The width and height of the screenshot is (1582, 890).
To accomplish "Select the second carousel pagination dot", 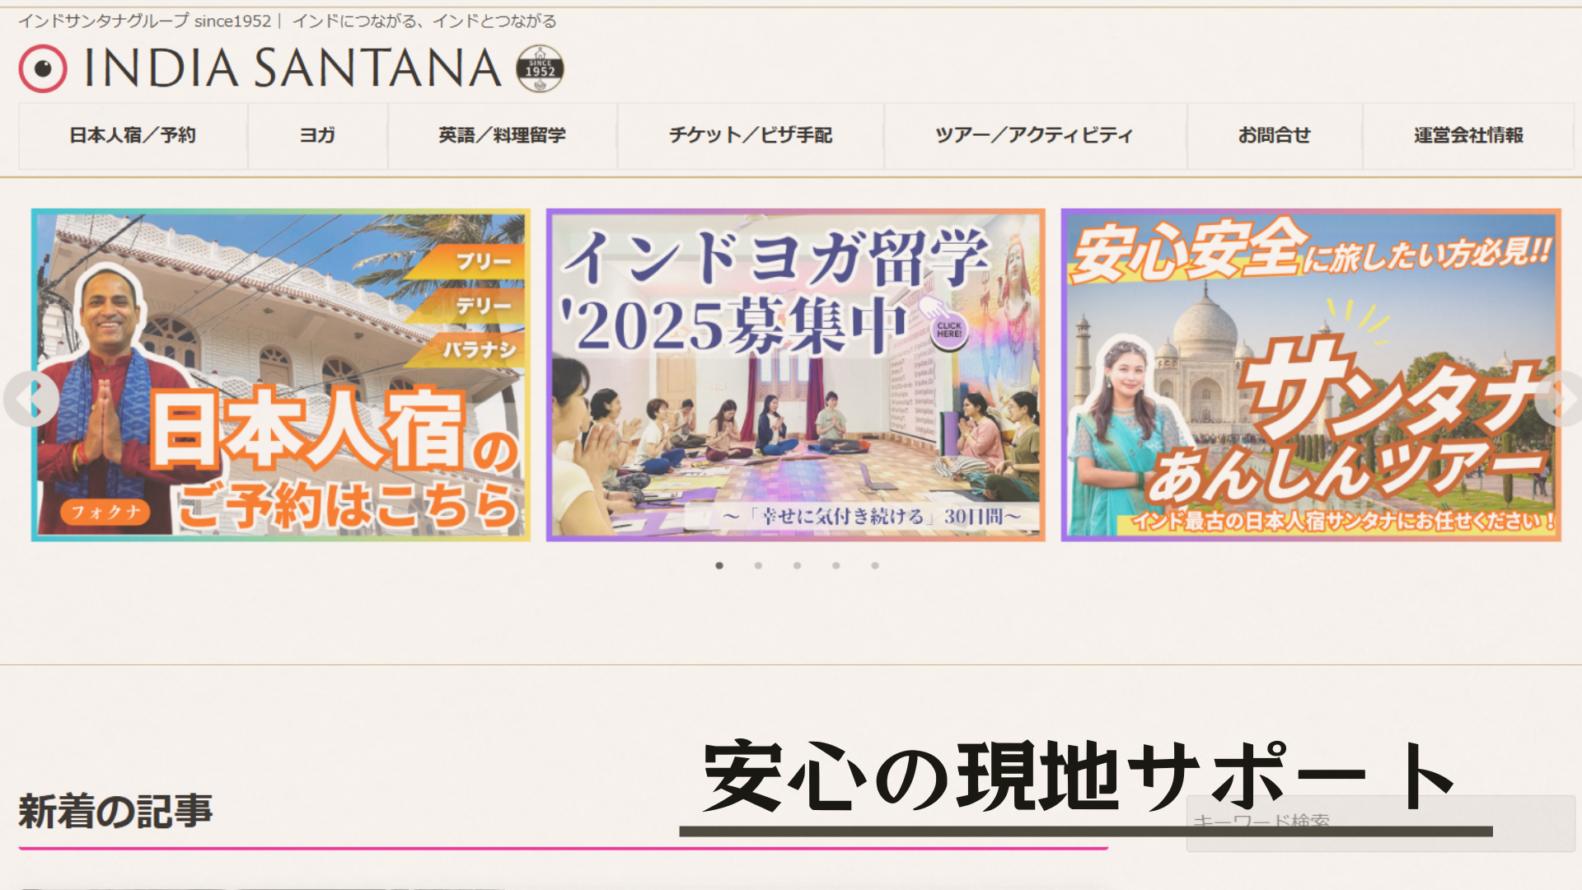I will point(758,565).
